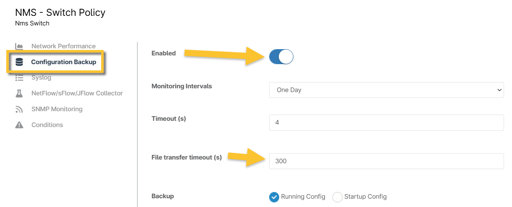Select the Startup Config radio option
The width and height of the screenshot is (512, 207).
tap(337, 197)
